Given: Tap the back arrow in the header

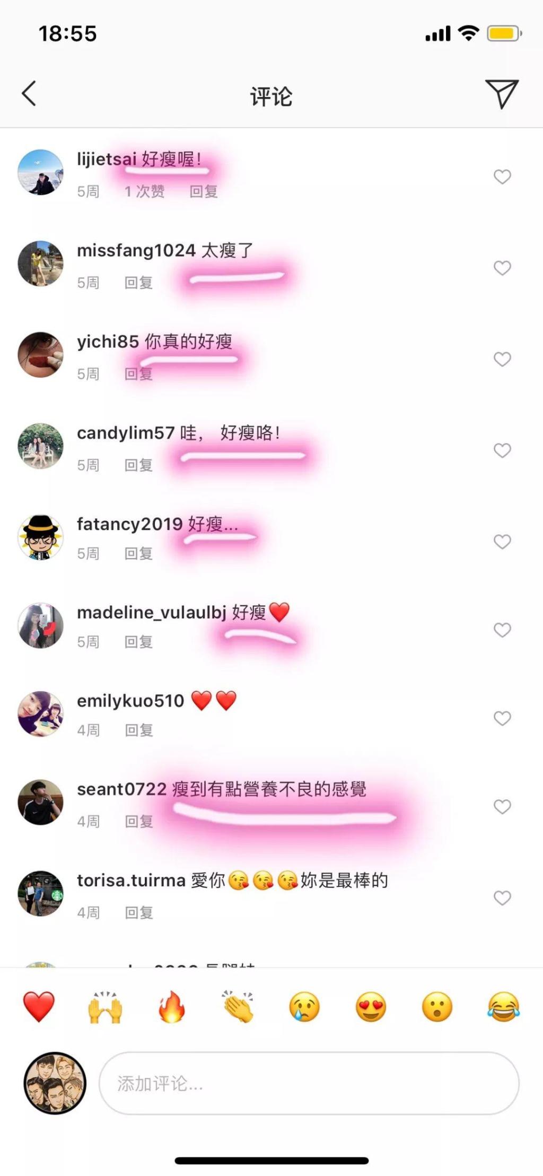Looking at the screenshot, I should point(29,94).
